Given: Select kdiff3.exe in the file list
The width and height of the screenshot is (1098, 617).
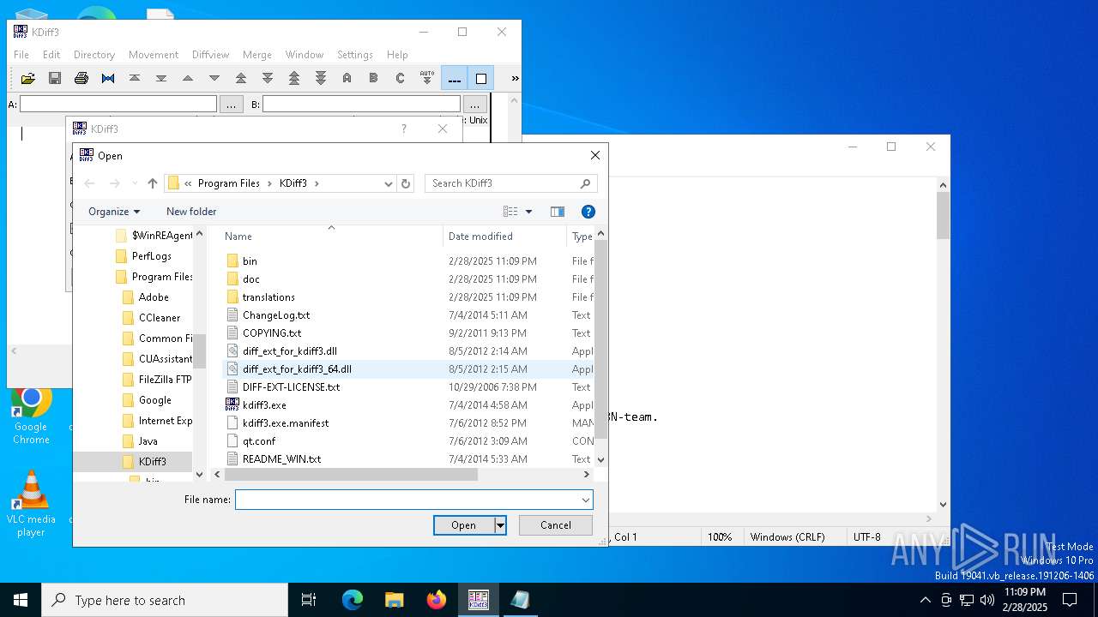Looking at the screenshot, I should [x=264, y=405].
